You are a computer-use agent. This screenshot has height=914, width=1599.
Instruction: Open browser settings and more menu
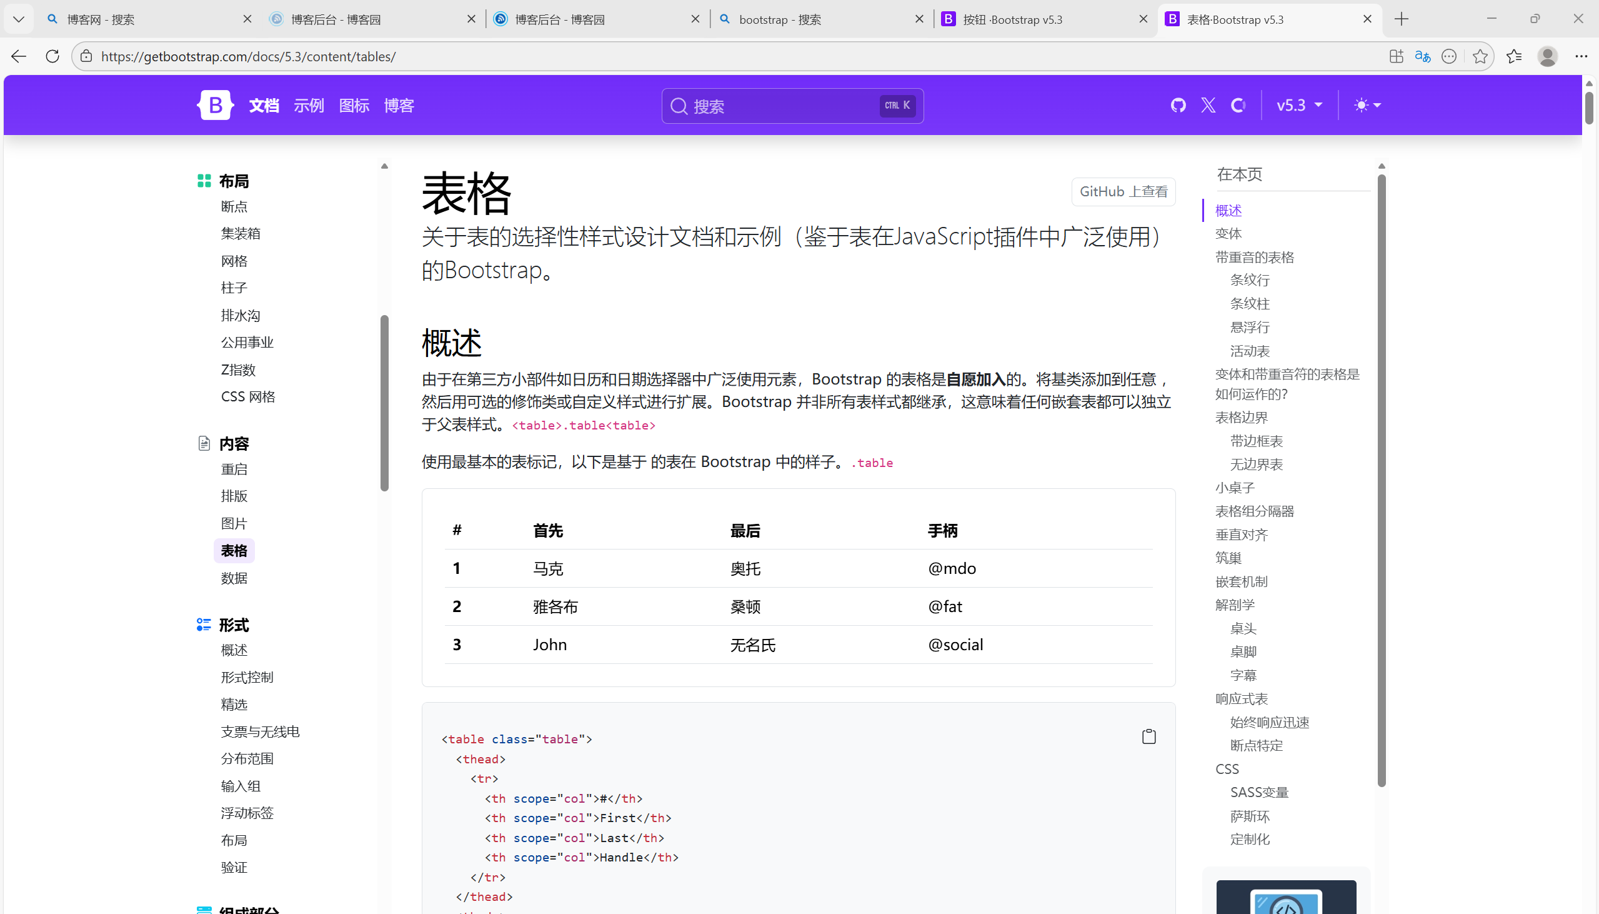(1581, 56)
